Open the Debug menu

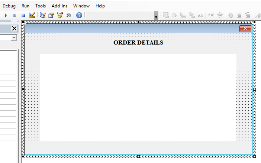(x=9, y=6)
